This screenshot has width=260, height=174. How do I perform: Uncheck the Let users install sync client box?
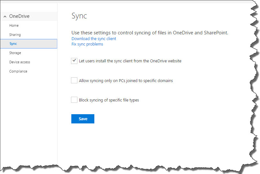click(x=74, y=61)
